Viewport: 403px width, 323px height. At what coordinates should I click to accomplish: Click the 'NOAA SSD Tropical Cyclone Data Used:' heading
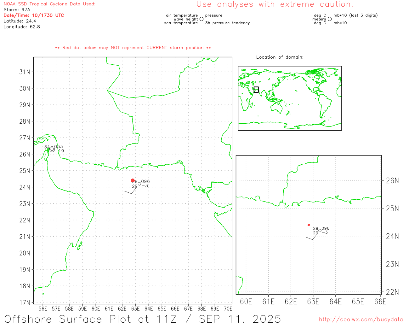[49, 4]
